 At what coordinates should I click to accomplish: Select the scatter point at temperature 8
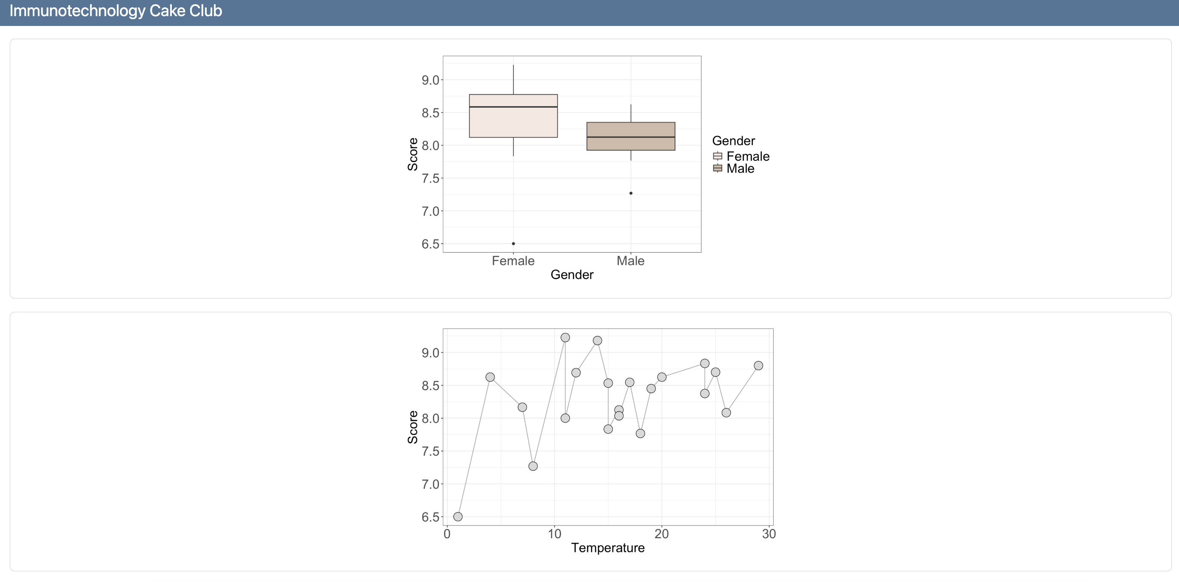point(533,466)
